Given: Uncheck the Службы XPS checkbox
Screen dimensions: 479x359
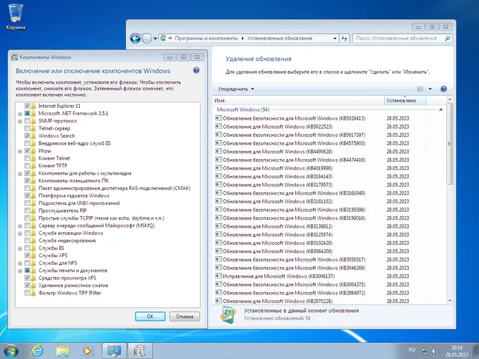Looking at the screenshot, I should point(27,255).
